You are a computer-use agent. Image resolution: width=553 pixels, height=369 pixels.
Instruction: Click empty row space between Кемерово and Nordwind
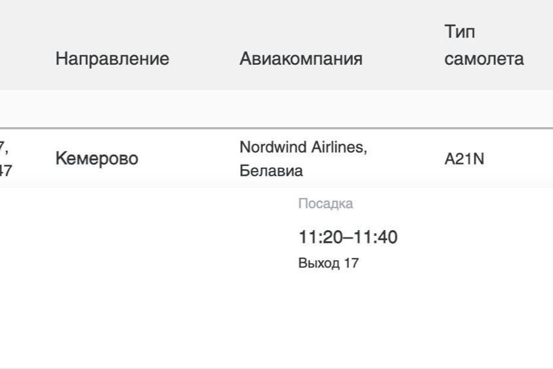click(x=190, y=159)
